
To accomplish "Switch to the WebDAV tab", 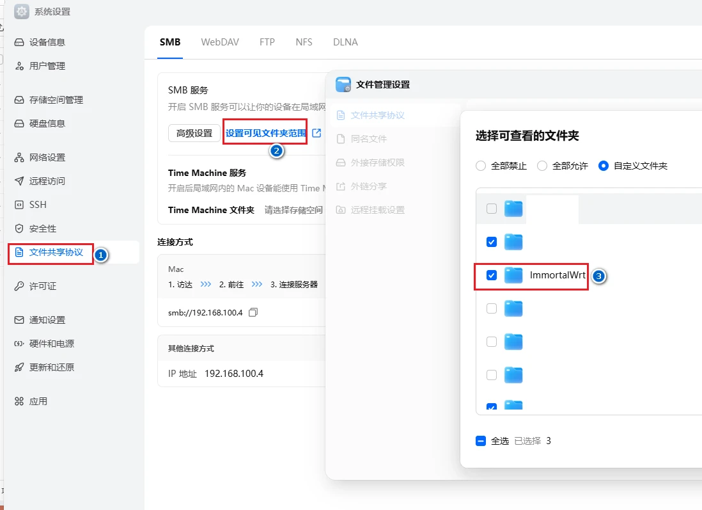I will click(x=219, y=42).
